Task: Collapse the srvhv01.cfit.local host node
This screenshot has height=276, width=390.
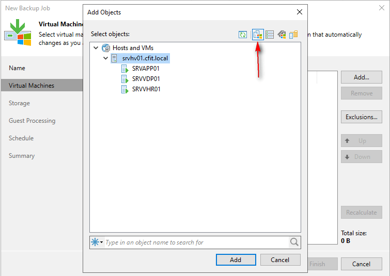Action: coord(106,58)
